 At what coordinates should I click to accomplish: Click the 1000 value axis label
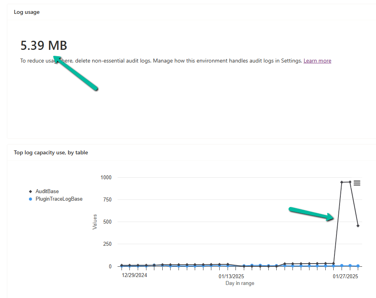pos(106,177)
